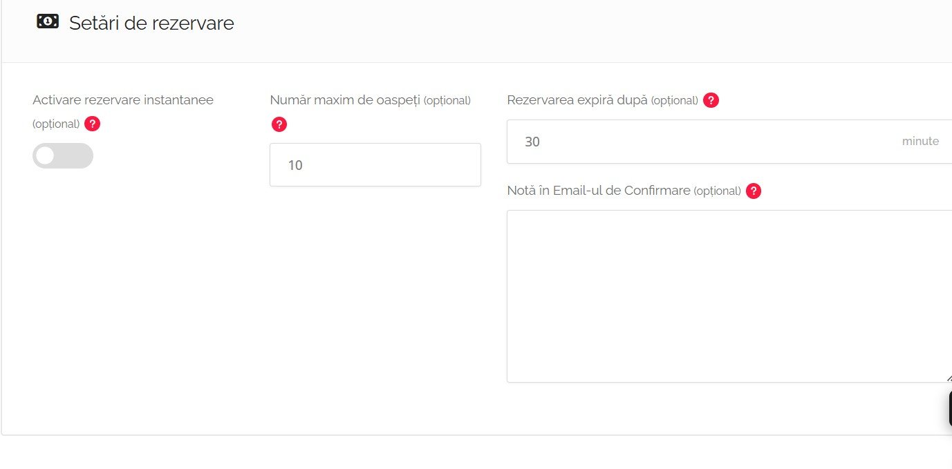The height and width of the screenshot is (469, 952).
Task: Open help tooltip for Număr maxim de oaspeți
Action: pos(279,124)
